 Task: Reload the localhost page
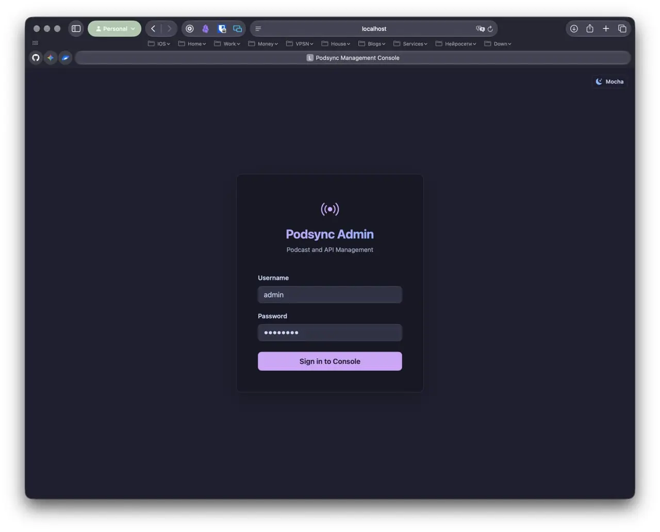coord(490,29)
